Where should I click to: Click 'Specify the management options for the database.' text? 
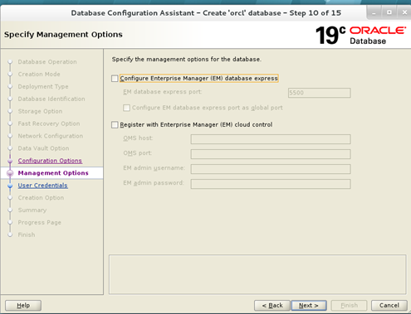187,60
